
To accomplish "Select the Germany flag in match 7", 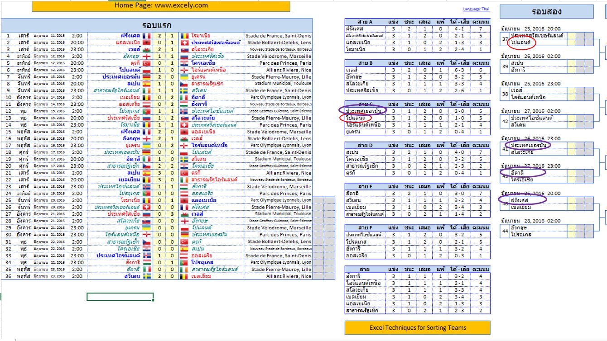I will (x=147, y=77).
